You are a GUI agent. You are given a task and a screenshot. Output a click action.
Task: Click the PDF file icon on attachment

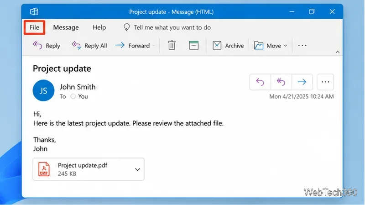(44, 169)
